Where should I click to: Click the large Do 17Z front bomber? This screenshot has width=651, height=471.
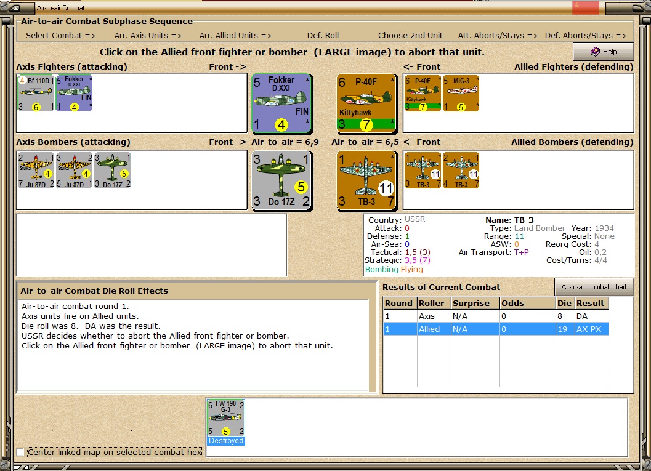click(282, 180)
